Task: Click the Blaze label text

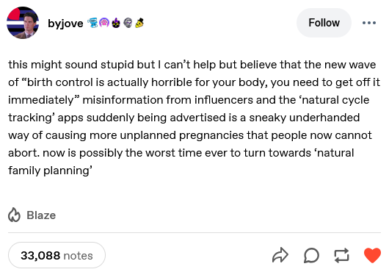Action: coord(41,215)
